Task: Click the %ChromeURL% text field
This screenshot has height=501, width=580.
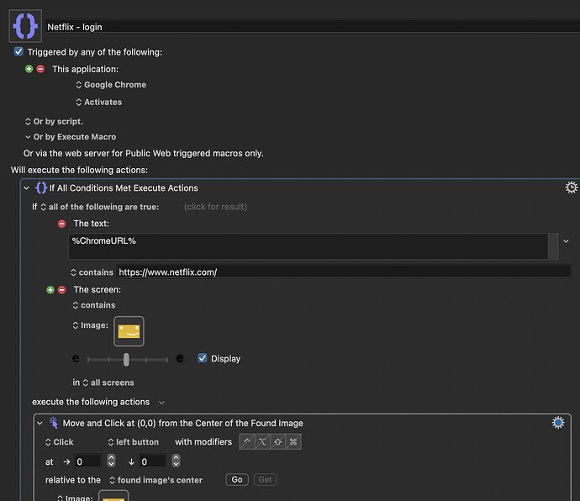Action: click(x=308, y=246)
